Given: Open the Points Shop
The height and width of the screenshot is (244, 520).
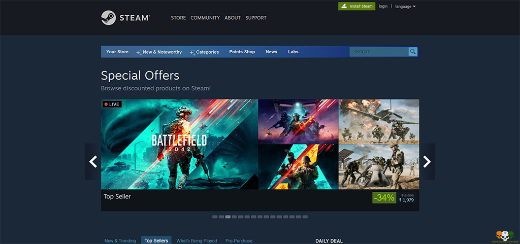Looking at the screenshot, I should point(242,52).
